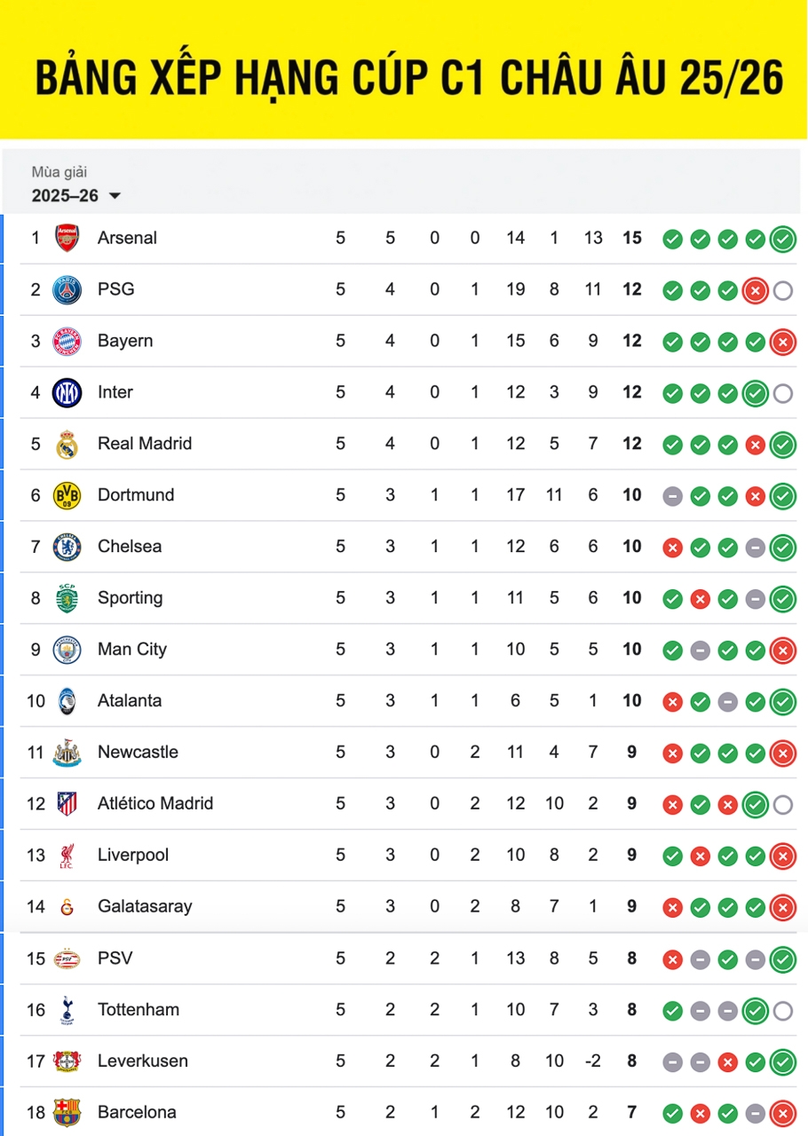This screenshot has height=1136, width=808.
Task: Click the PSG club logo
Action: 67,289
